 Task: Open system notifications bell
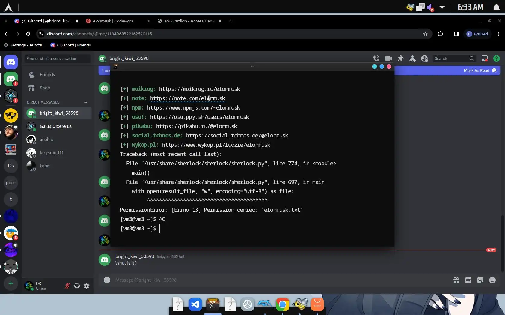(497, 7)
